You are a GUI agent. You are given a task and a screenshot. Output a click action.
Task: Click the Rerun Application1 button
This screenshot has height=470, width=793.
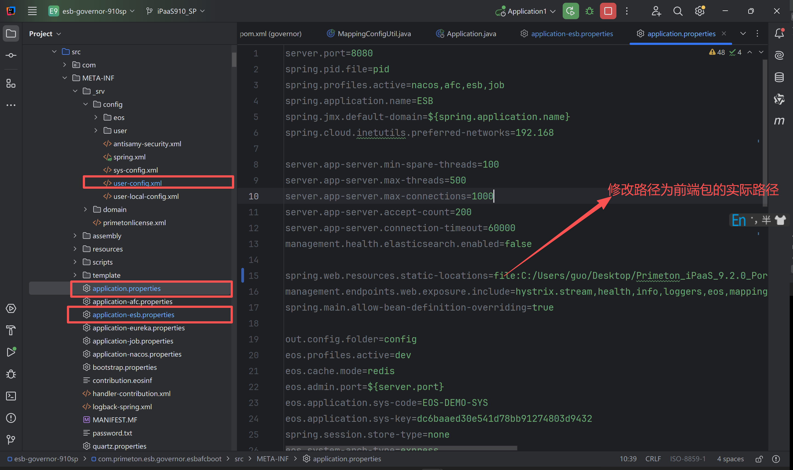[x=570, y=12]
